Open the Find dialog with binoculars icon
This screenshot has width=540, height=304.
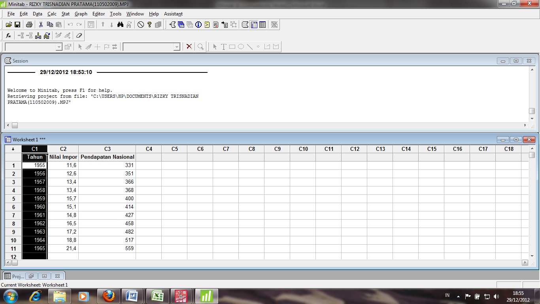click(120, 24)
